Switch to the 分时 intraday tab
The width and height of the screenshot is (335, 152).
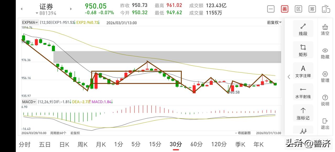(25, 144)
